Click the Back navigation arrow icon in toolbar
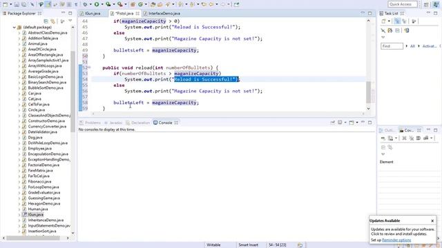Screen dimensions: 442x248 [x=211, y=4]
